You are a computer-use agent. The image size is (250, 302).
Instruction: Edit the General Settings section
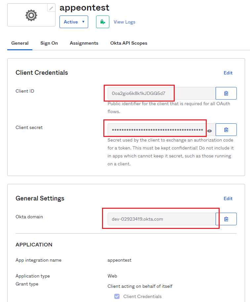pos(228,198)
